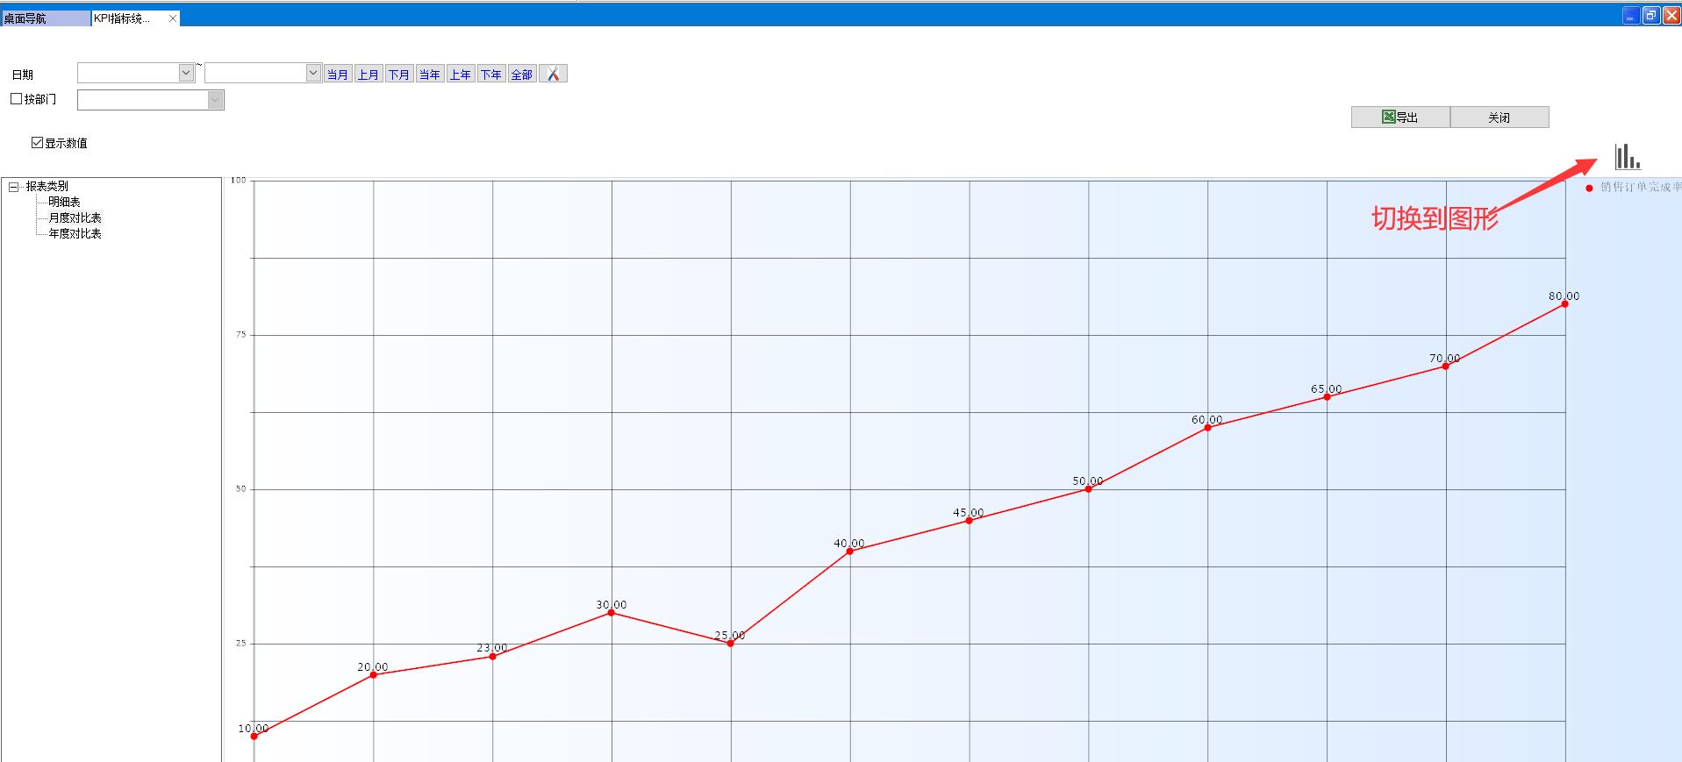Select 年度对比表 in the report tree
Viewport: 1682px width, 762px height.
coord(75,233)
